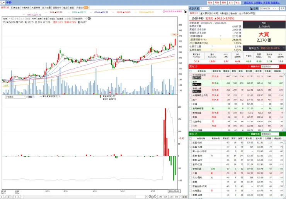This screenshot has height=199, width=286.
Task: Tick checkbox for 統一 buyer row
Action: point(191,100)
